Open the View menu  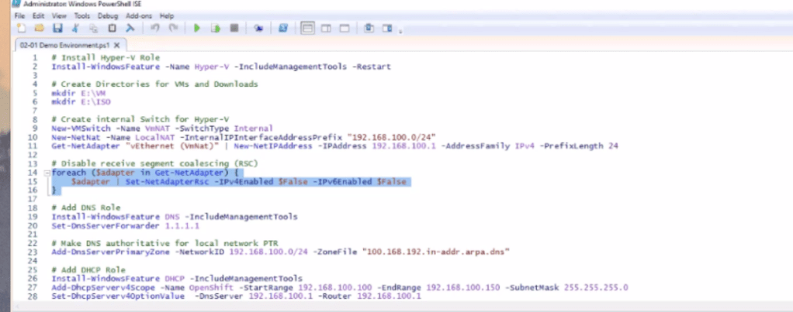(59, 16)
